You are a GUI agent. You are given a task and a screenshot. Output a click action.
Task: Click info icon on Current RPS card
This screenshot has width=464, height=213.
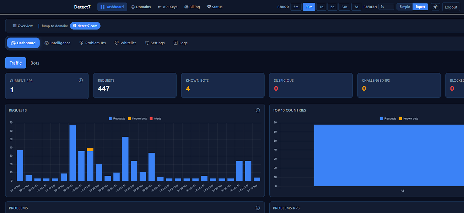[81, 80]
